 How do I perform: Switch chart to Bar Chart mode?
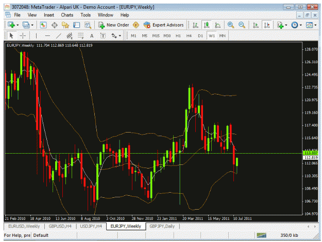(x=195, y=25)
